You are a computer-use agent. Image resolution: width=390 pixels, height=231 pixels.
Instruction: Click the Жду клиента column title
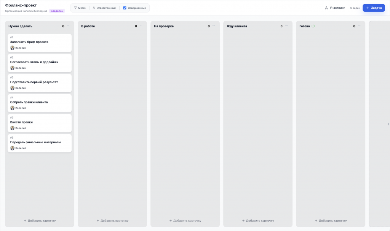[x=237, y=26]
